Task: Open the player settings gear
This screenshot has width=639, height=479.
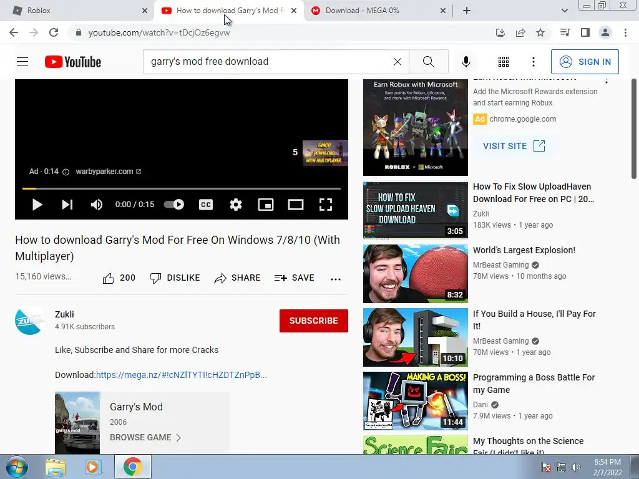Action: click(235, 205)
